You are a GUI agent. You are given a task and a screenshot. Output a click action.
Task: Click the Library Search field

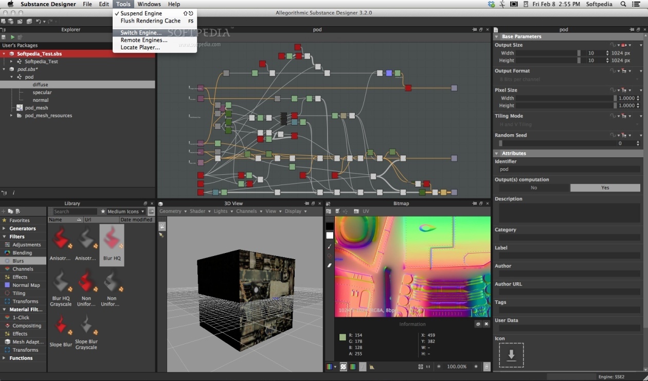pyautogui.click(x=75, y=211)
